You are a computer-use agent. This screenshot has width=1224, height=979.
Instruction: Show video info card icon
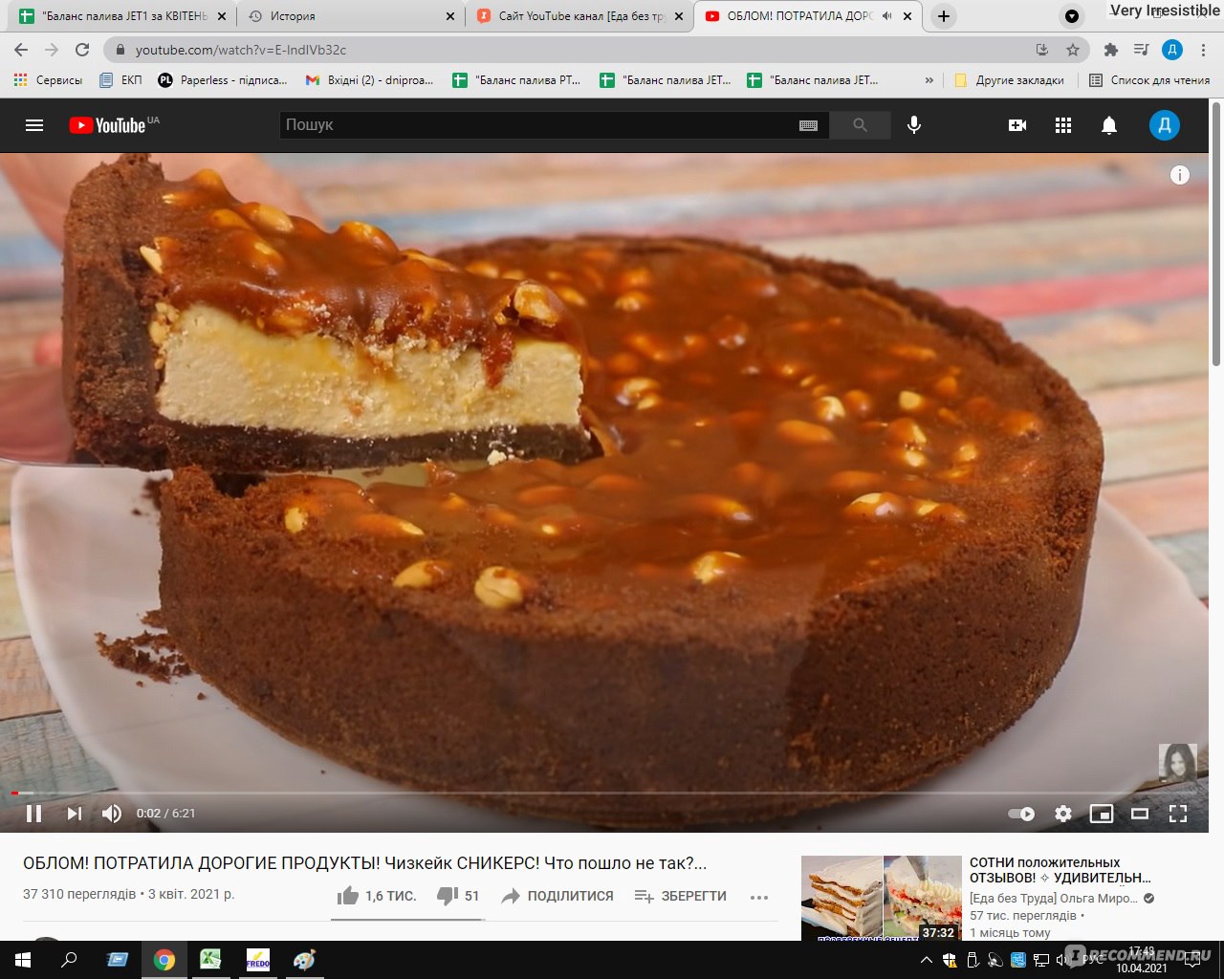pos(1180,175)
